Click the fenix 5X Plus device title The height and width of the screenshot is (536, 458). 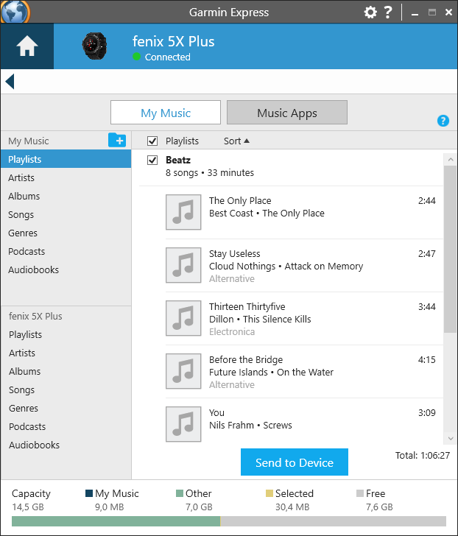tap(173, 41)
